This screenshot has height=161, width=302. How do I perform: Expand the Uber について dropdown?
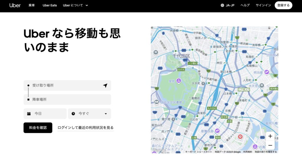pyautogui.click(x=75, y=5)
